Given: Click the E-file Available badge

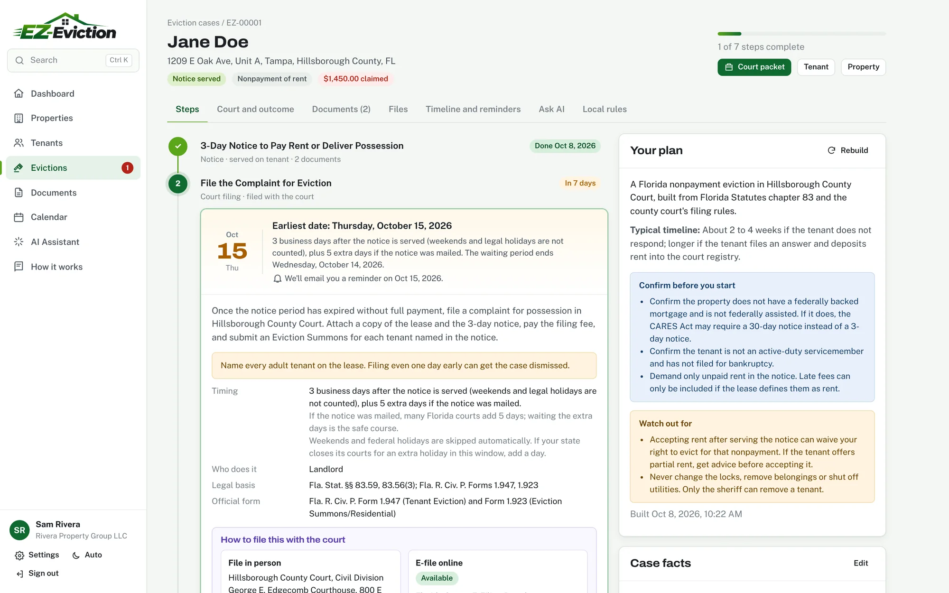Looking at the screenshot, I should click(x=437, y=578).
